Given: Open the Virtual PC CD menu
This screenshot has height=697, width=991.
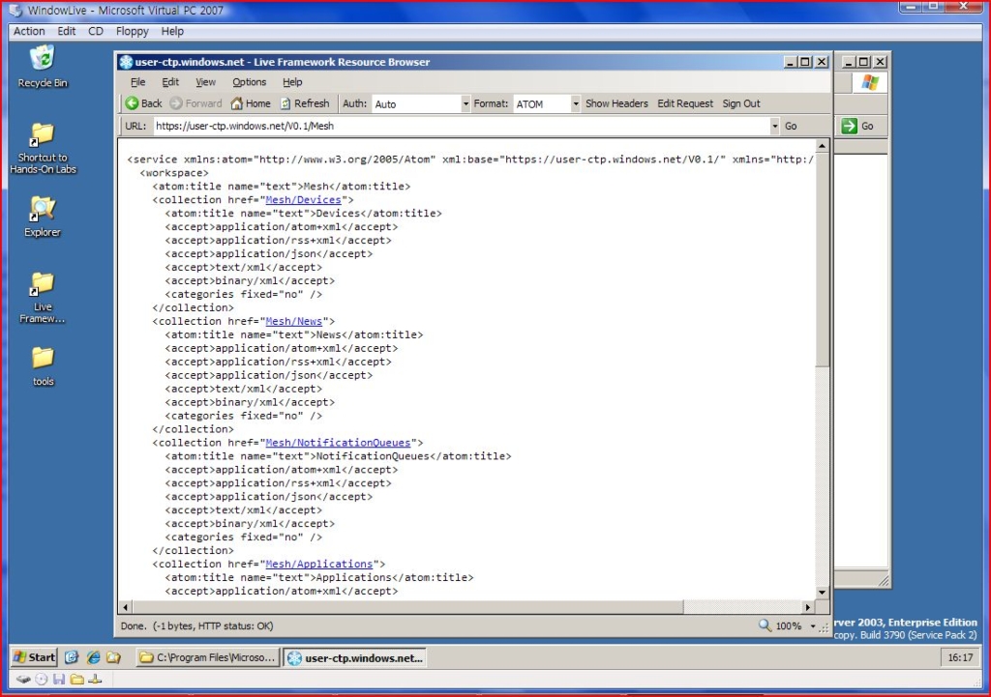Looking at the screenshot, I should point(96,31).
